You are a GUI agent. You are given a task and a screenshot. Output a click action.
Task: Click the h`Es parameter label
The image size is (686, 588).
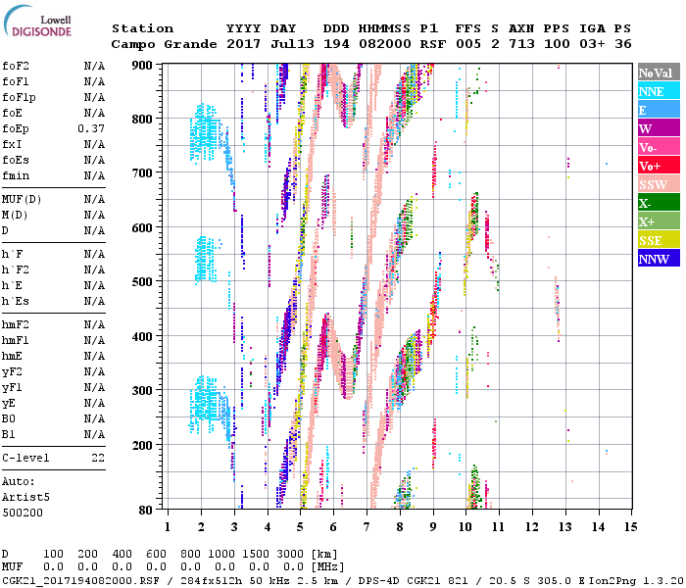click(16, 302)
